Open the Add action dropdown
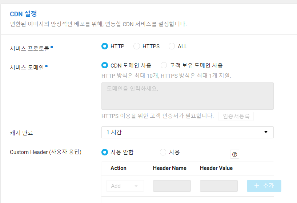The height and width of the screenshot is (203, 297). tap(125, 186)
